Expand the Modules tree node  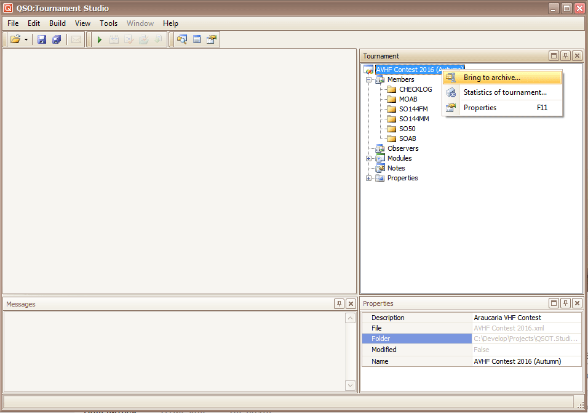pyautogui.click(x=368, y=158)
